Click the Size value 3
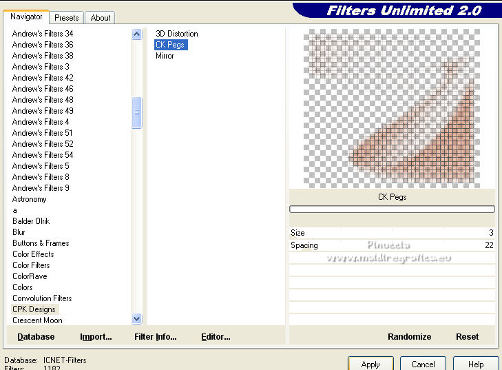The image size is (502, 370). click(491, 233)
